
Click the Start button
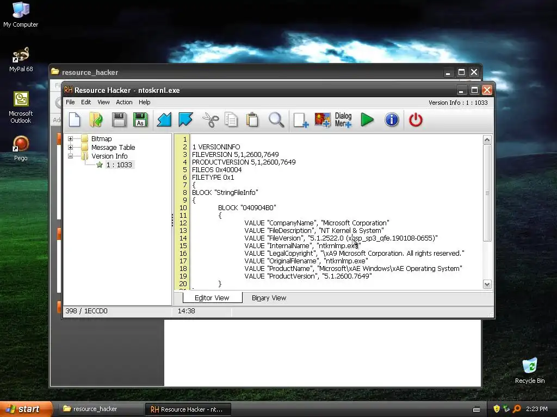[26, 409]
